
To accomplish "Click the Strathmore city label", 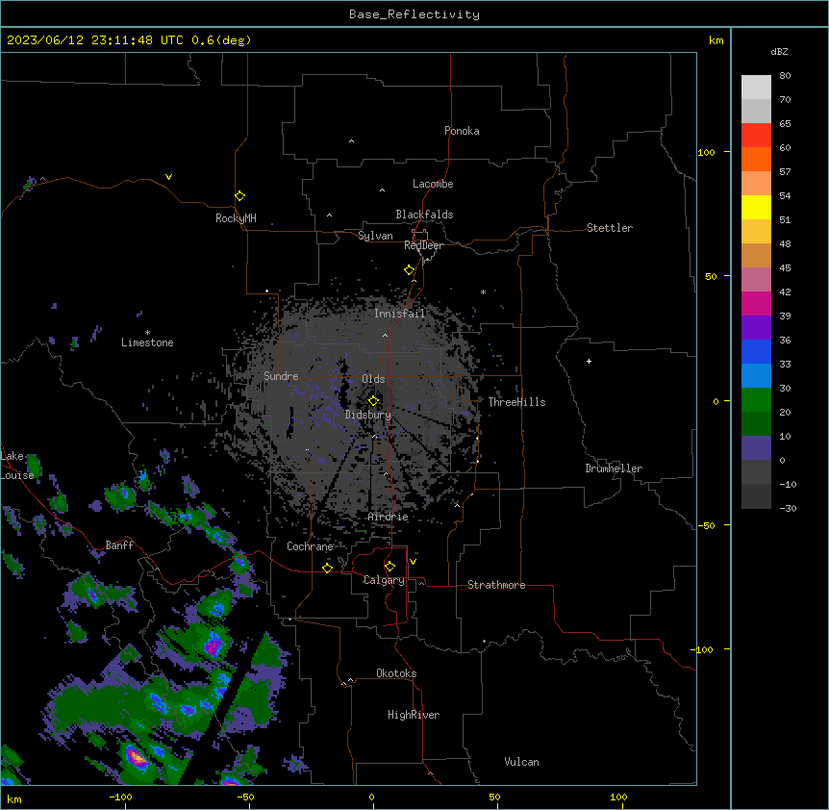I will pyautogui.click(x=496, y=585).
